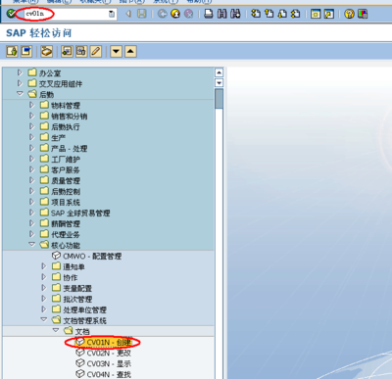Click the Delete Favorites icon
Image resolution: width=392 pixels, height=379 pixels.
tap(81, 51)
